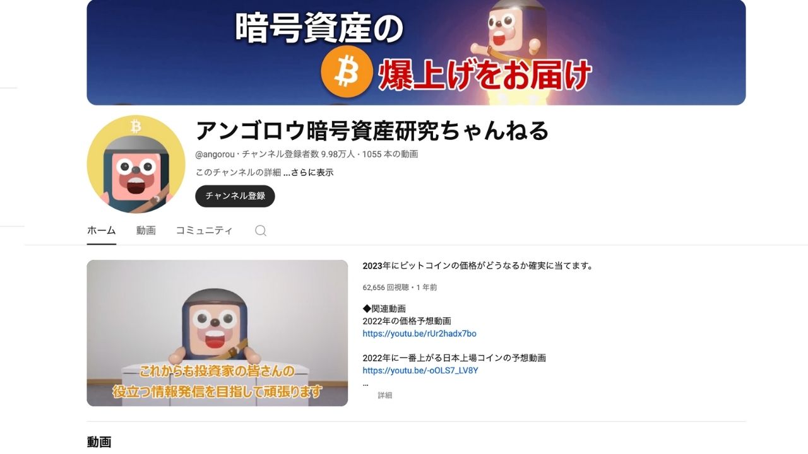Viewport: 808px width, 454px height.
Task: Click the @angorou channel handle
Action: point(215,154)
